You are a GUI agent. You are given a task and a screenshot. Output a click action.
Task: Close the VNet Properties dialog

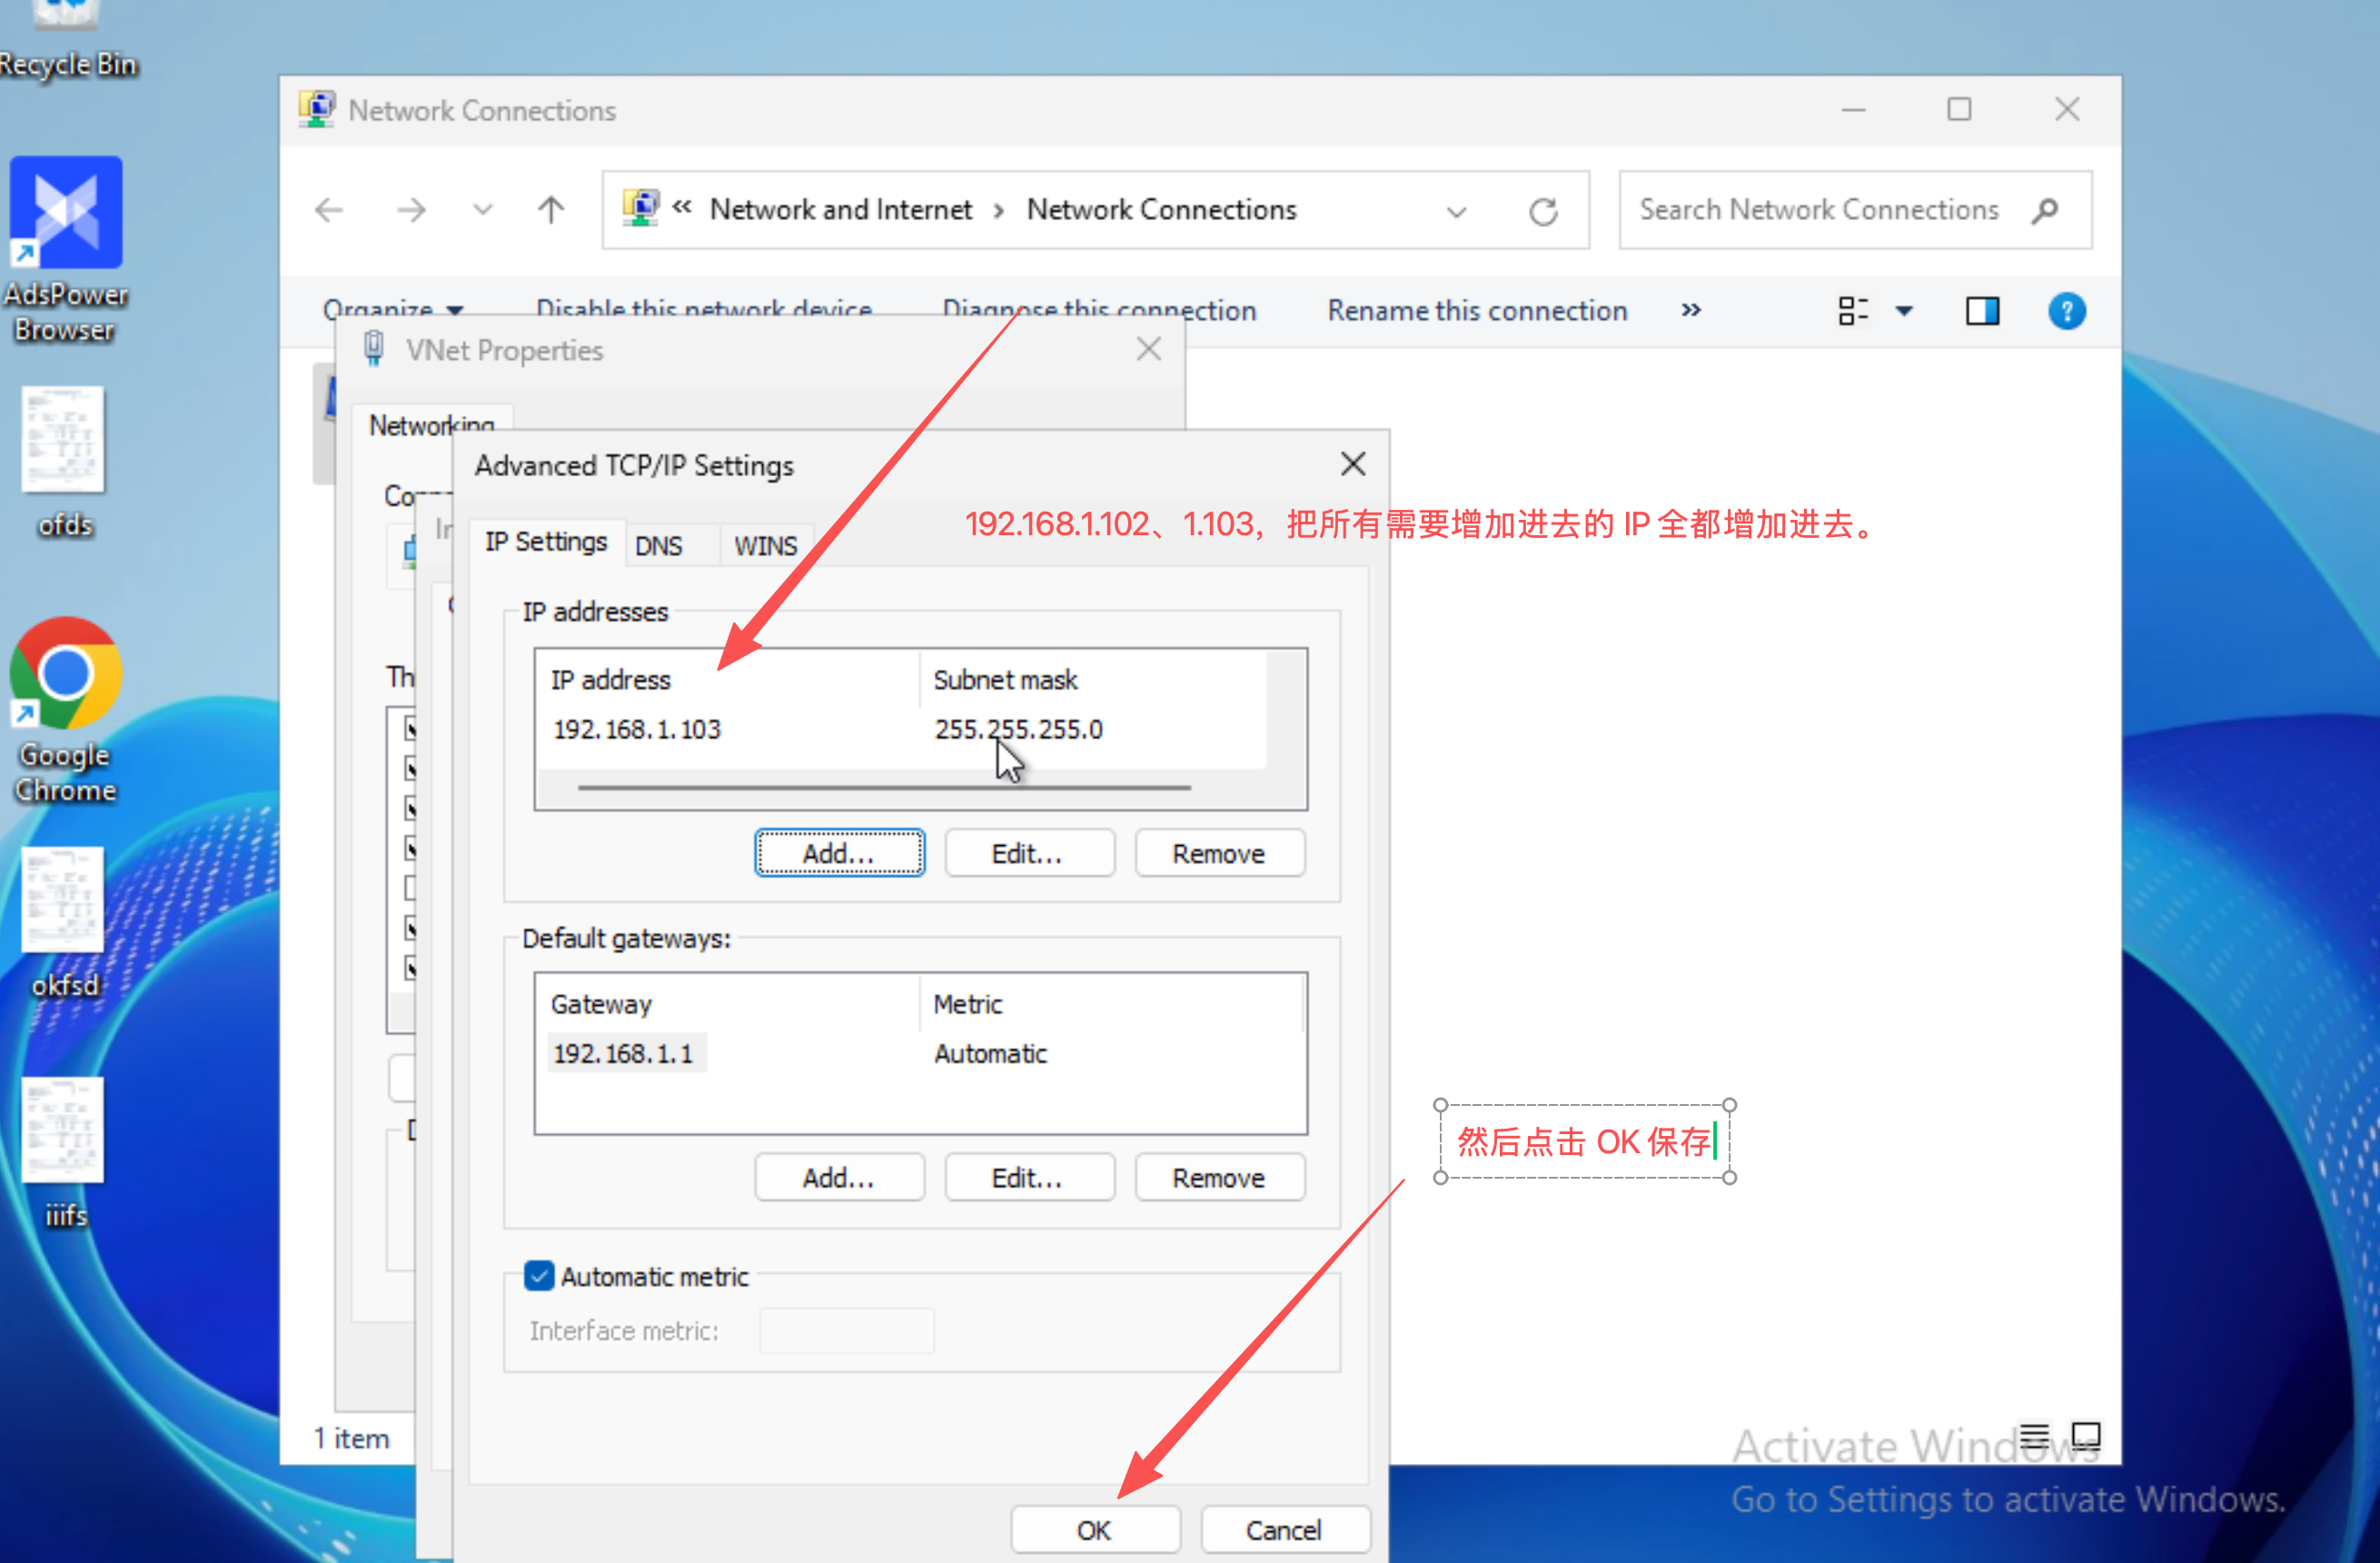[x=1149, y=349]
